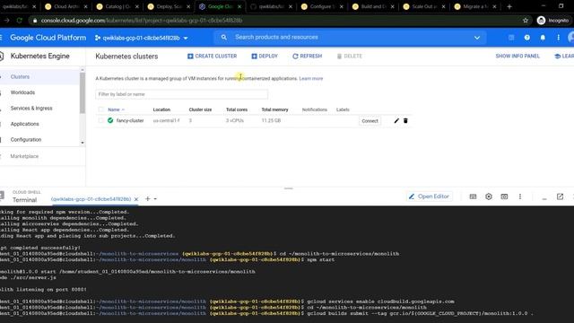Click the sidebar scrollbar thumb

[83, 93]
